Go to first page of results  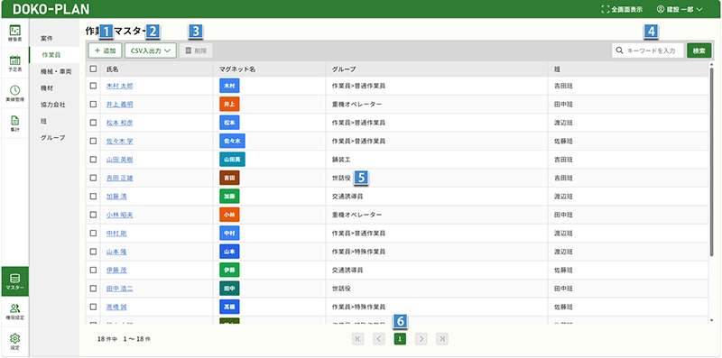(358, 339)
